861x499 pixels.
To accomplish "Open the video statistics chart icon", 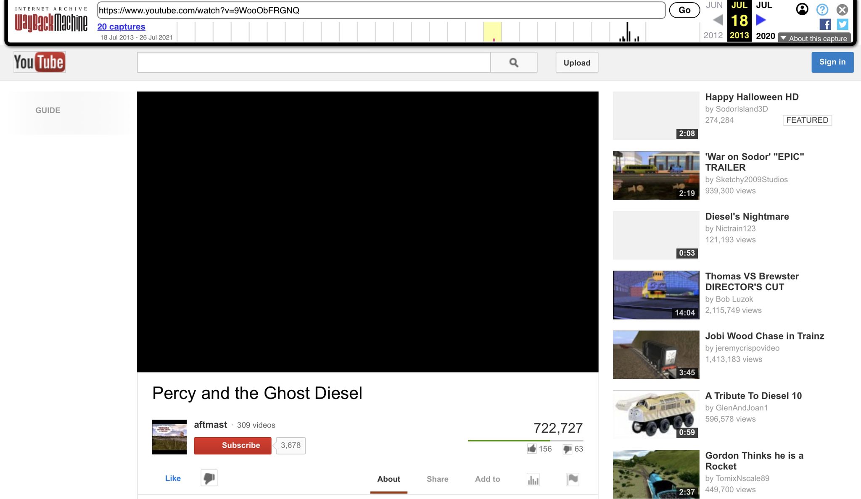I will coord(533,479).
